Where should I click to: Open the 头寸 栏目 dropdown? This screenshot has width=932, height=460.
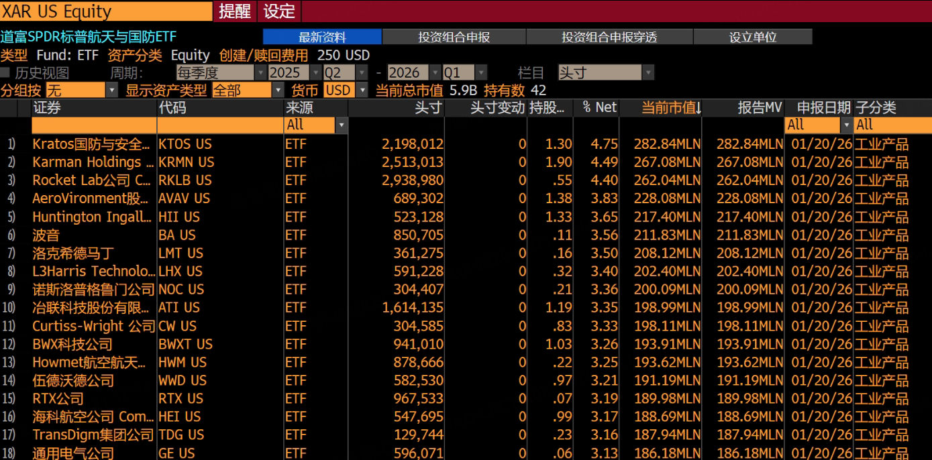(x=606, y=72)
